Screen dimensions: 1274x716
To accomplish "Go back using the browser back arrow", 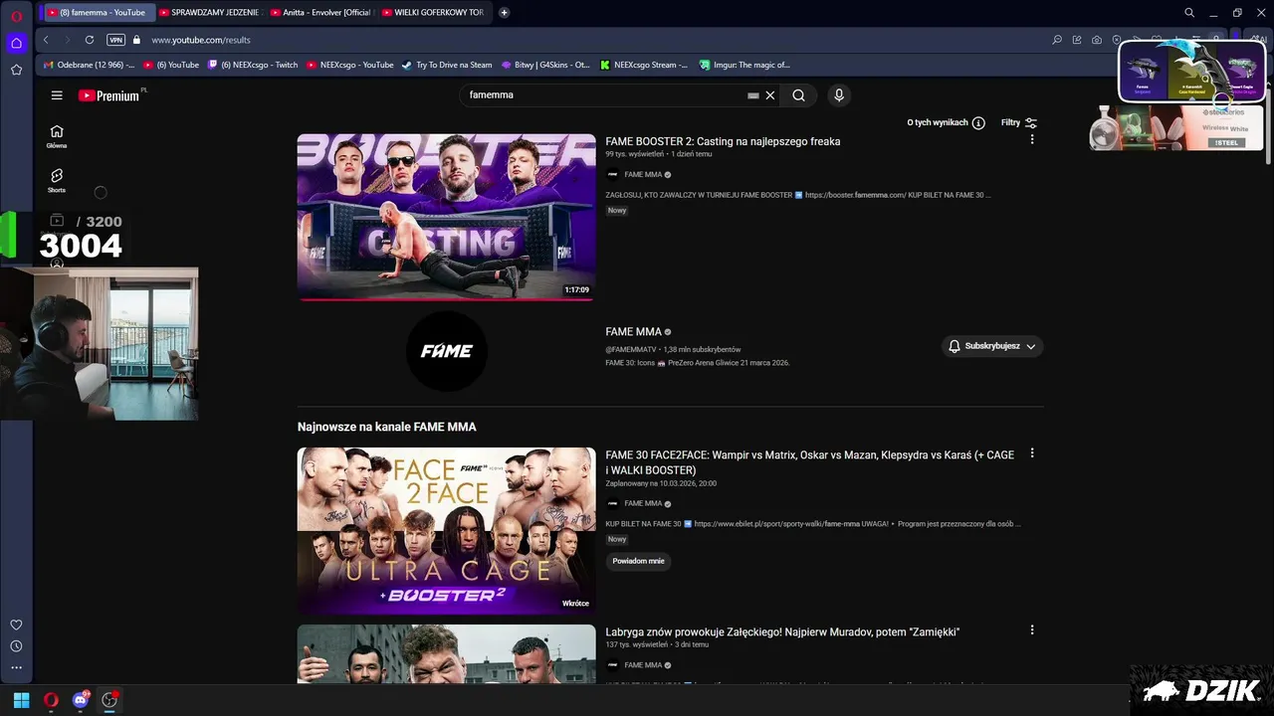I will [46, 40].
